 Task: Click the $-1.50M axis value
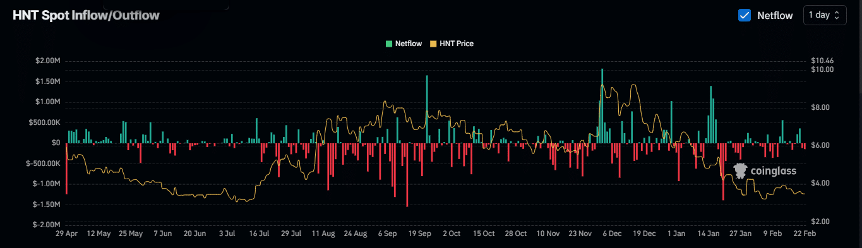[47, 204]
